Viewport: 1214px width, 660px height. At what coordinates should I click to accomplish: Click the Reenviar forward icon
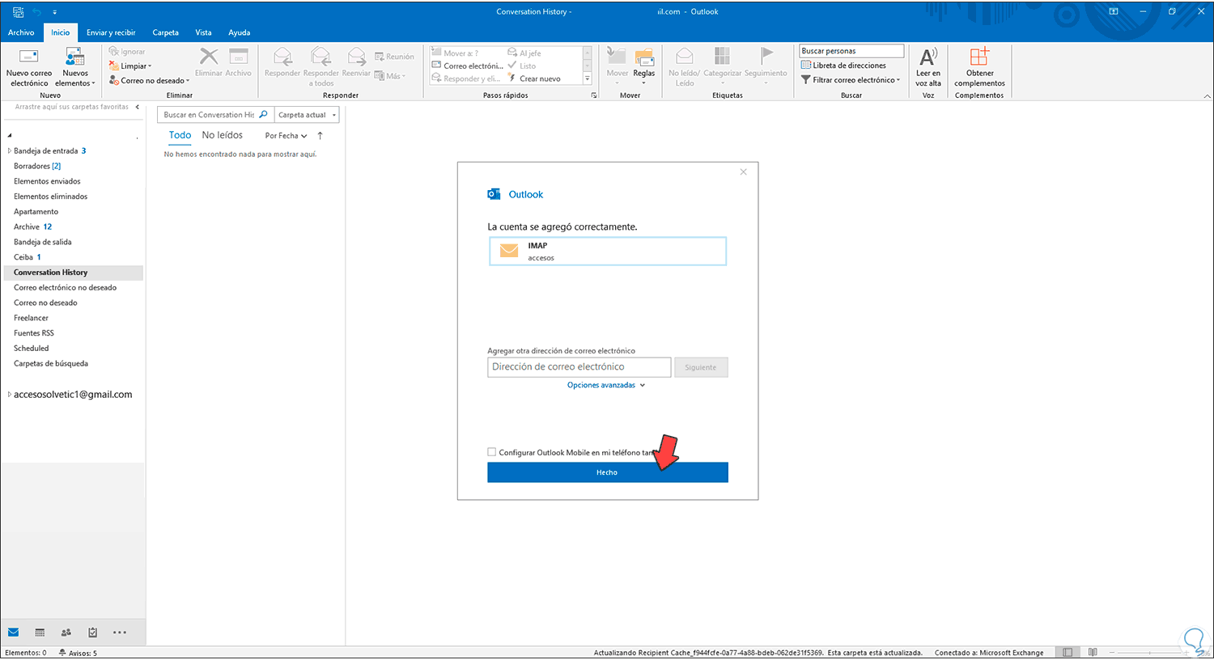tap(356, 62)
